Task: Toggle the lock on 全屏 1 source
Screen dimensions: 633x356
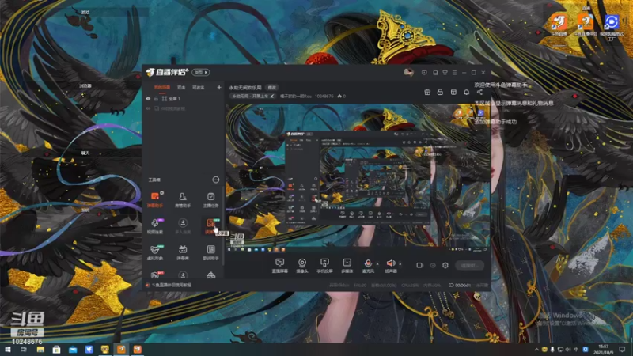Action: [x=156, y=98]
